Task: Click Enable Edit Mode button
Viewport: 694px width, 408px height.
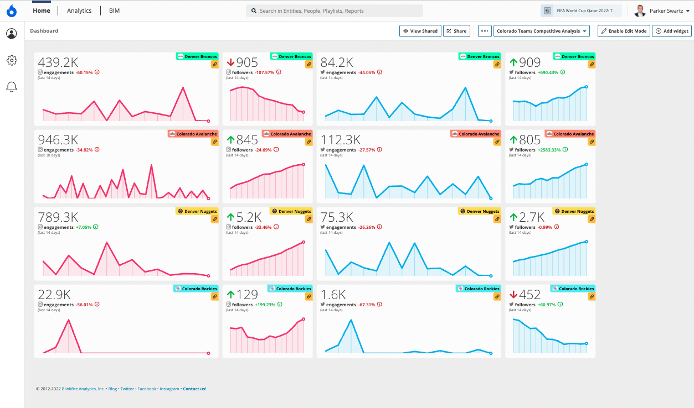Action: 624,31
